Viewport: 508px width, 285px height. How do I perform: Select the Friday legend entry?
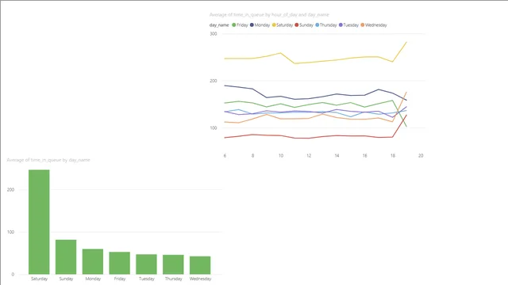[240, 25]
